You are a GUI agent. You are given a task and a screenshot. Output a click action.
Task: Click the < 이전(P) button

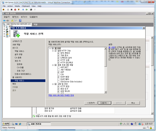pyautogui.click(x=91, y=103)
